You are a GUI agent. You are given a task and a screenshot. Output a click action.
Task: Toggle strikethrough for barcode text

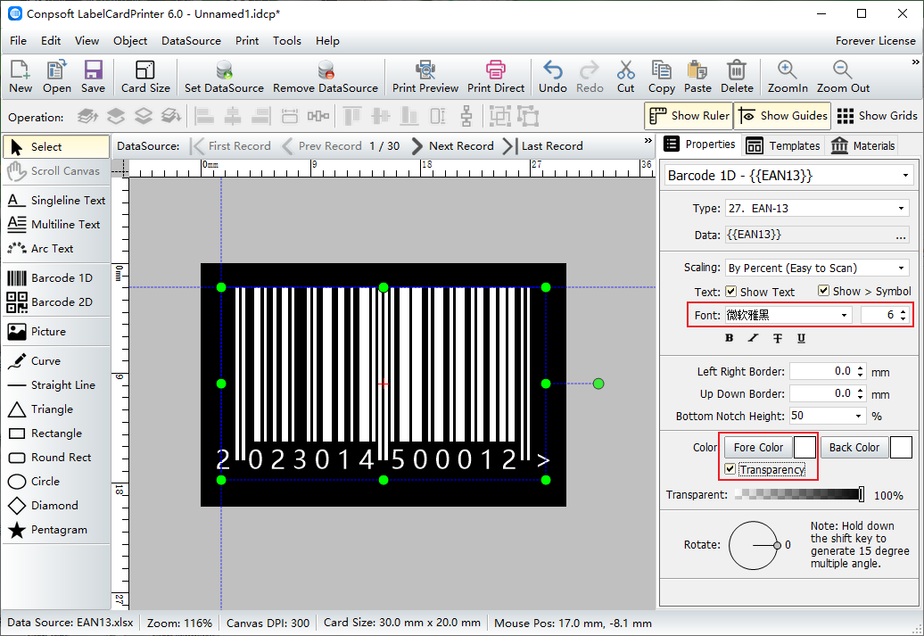[778, 338]
